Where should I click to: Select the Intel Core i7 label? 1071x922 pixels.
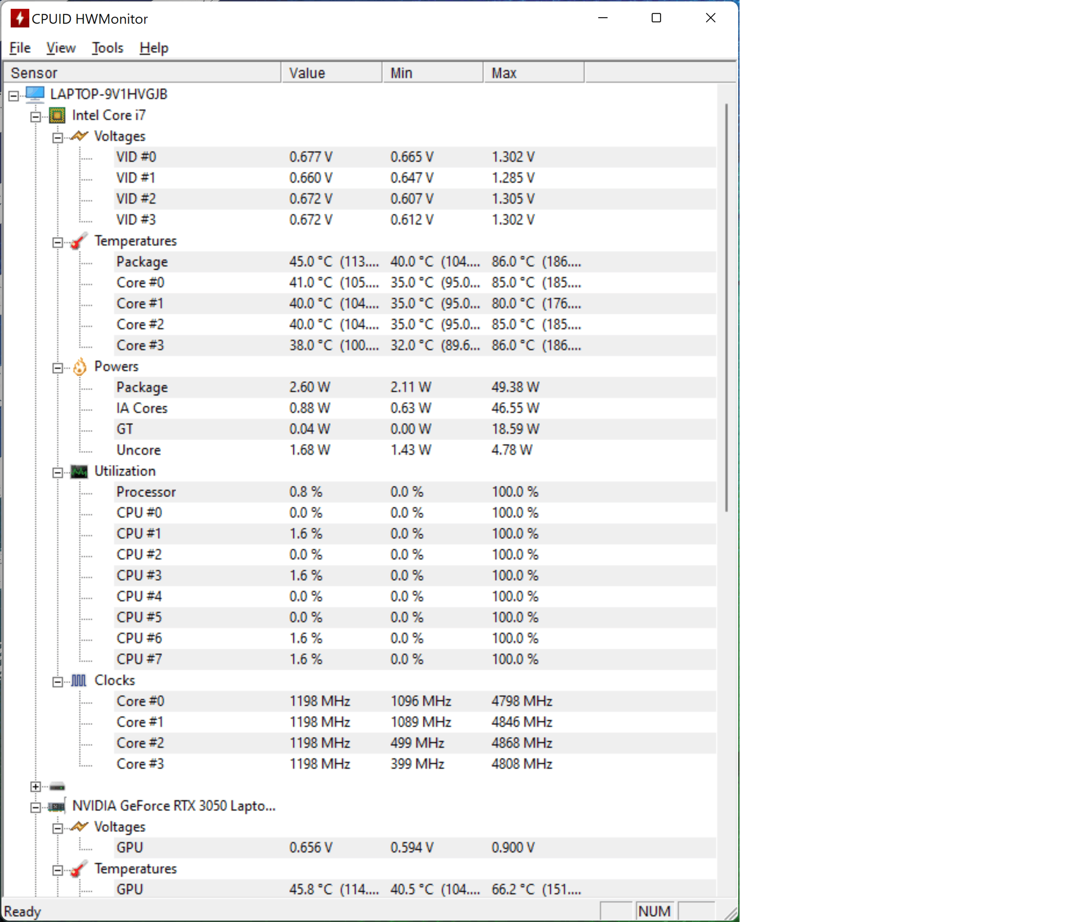[109, 115]
